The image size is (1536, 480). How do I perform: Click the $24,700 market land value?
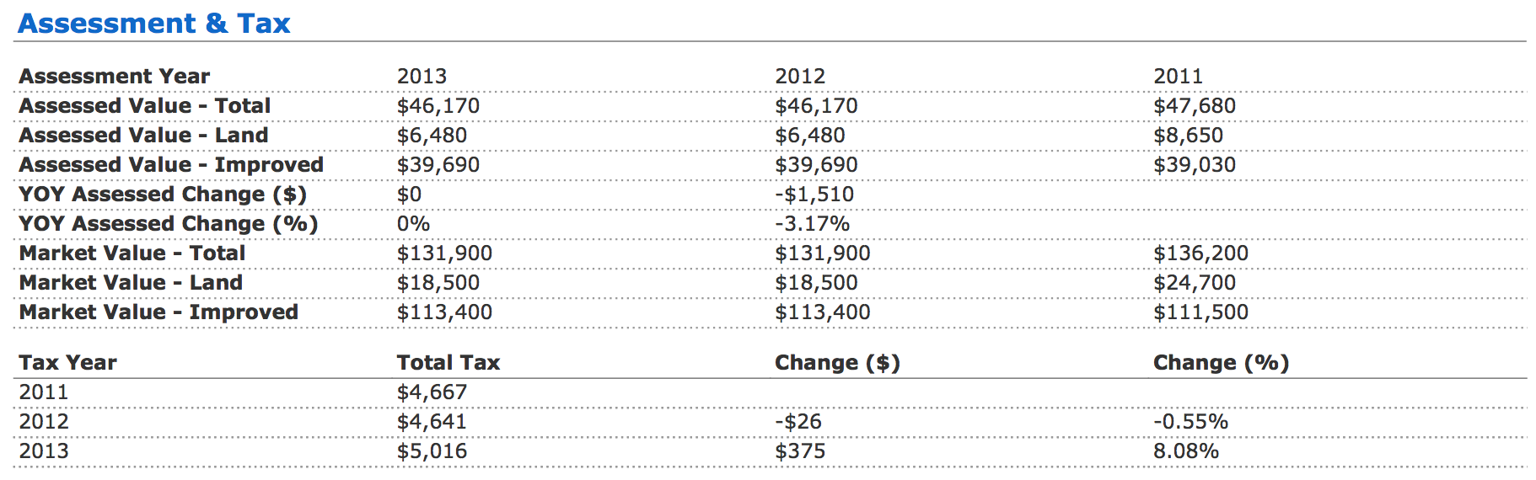coord(1195,282)
